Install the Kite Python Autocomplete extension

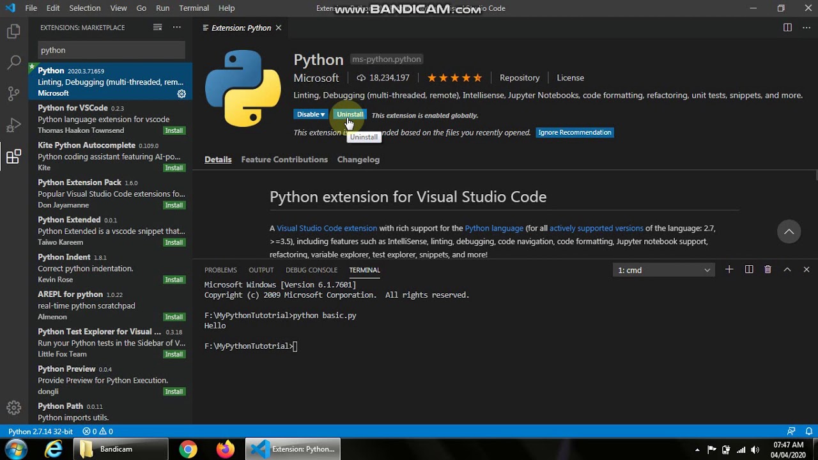174,168
